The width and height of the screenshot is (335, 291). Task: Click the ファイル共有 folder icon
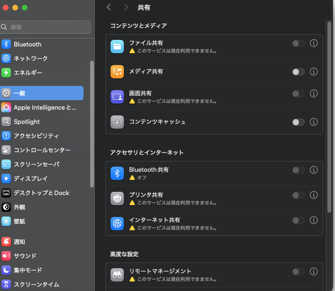point(117,47)
